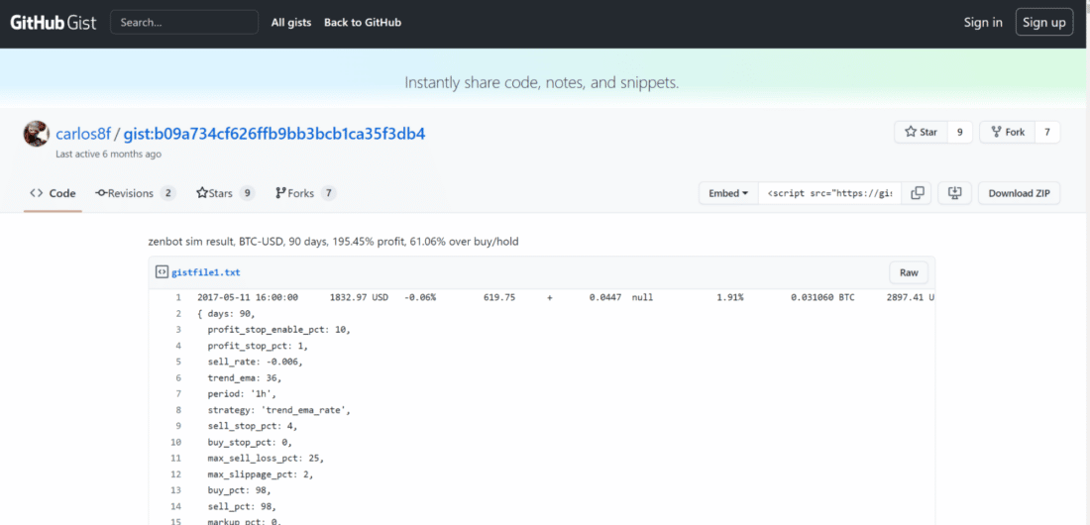Select the Code tab

pyautogui.click(x=54, y=193)
